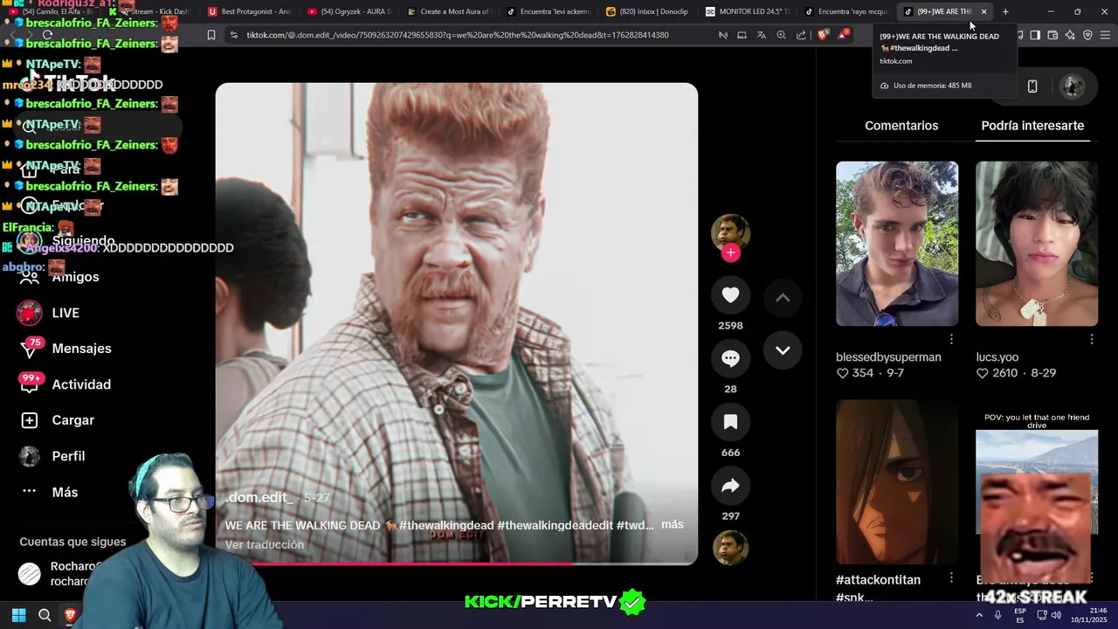Open Windows taskbar search
Viewport: 1118px width, 629px height.
coord(45,615)
